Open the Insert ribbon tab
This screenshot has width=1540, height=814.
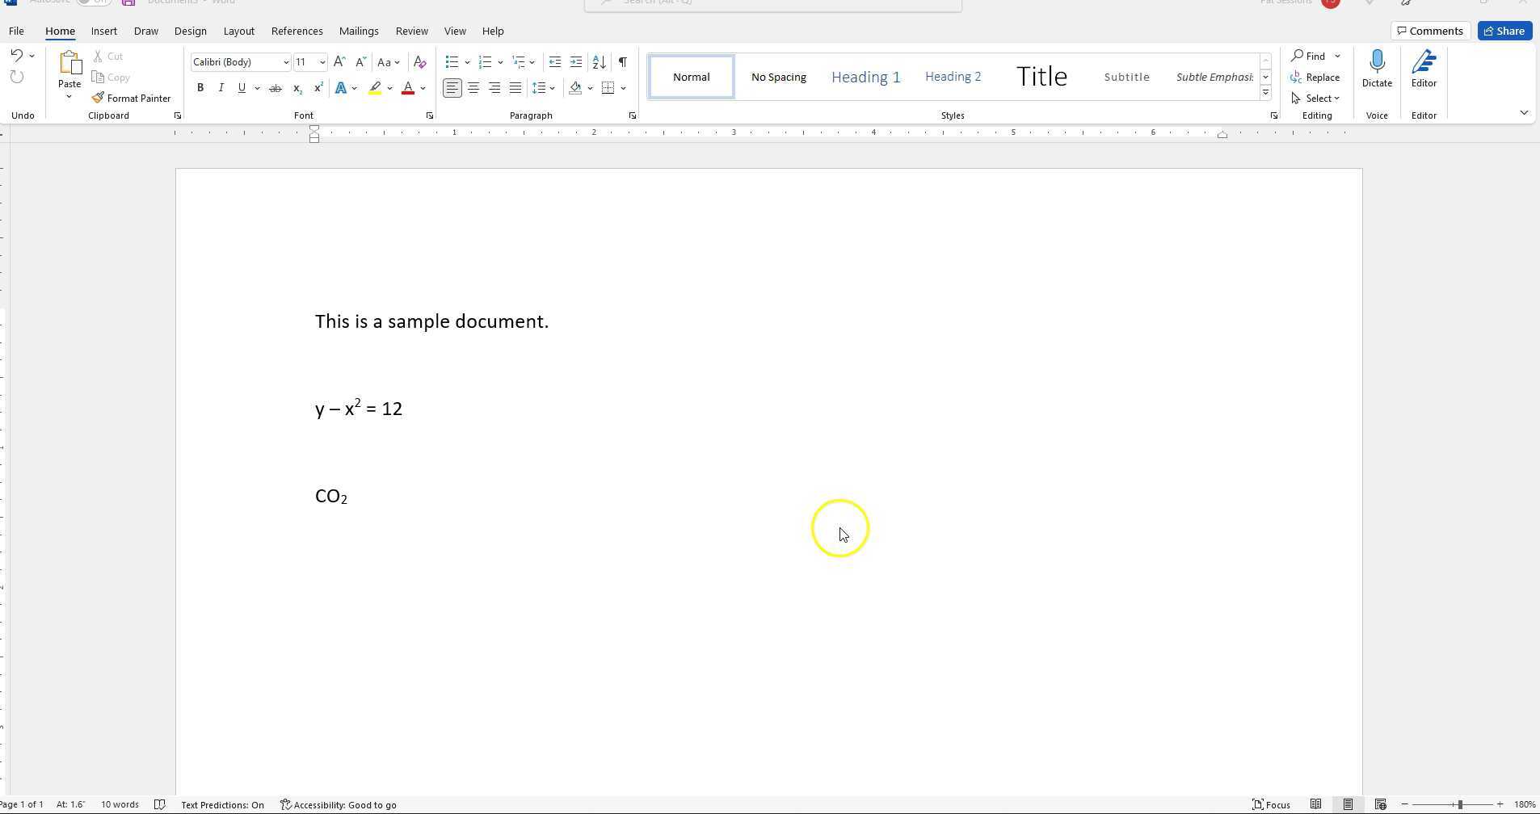pos(103,31)
